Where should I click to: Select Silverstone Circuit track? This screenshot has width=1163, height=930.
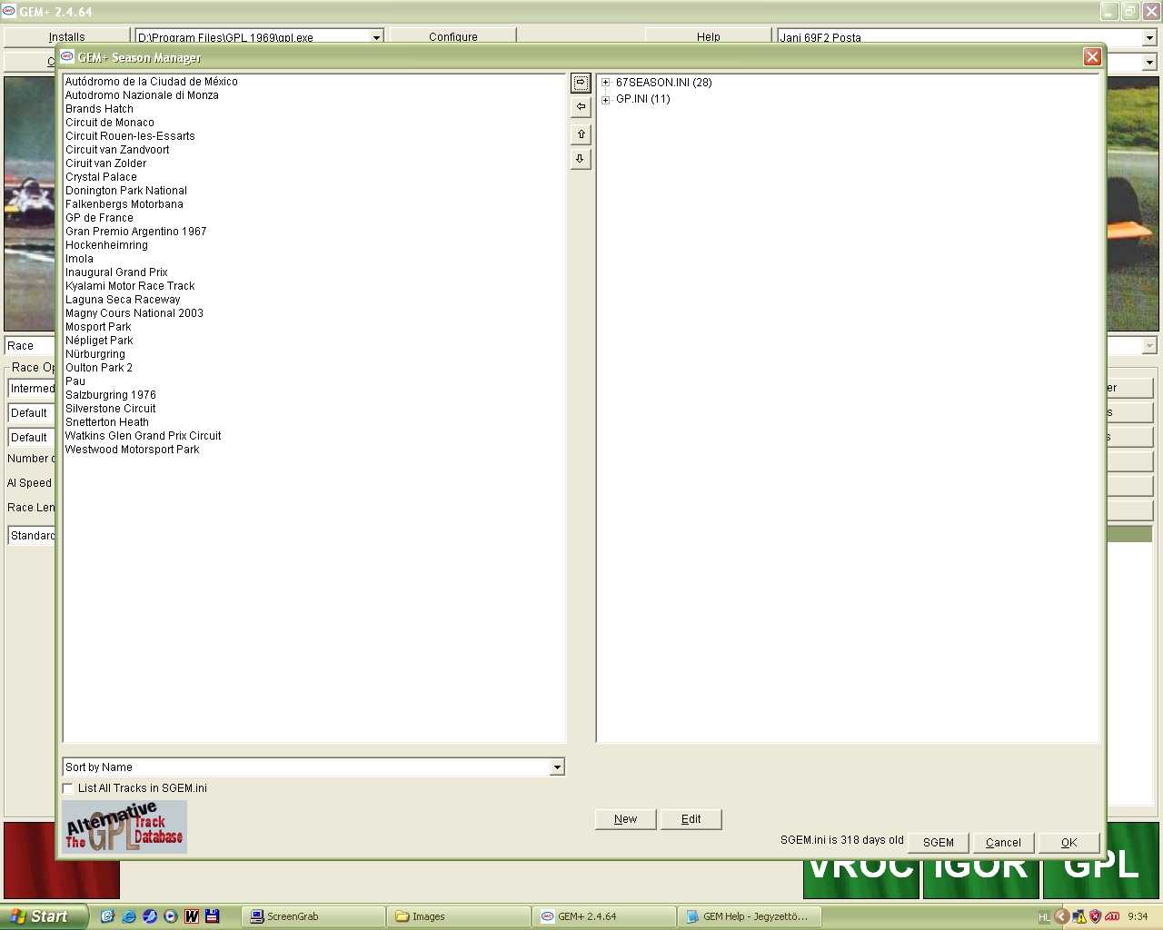(111, 409)
